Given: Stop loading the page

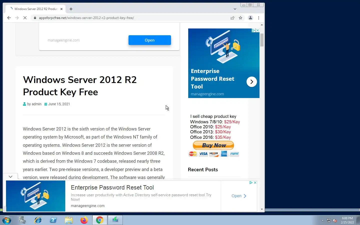Looking at the screenshot, I should click(x=25, y=18).
